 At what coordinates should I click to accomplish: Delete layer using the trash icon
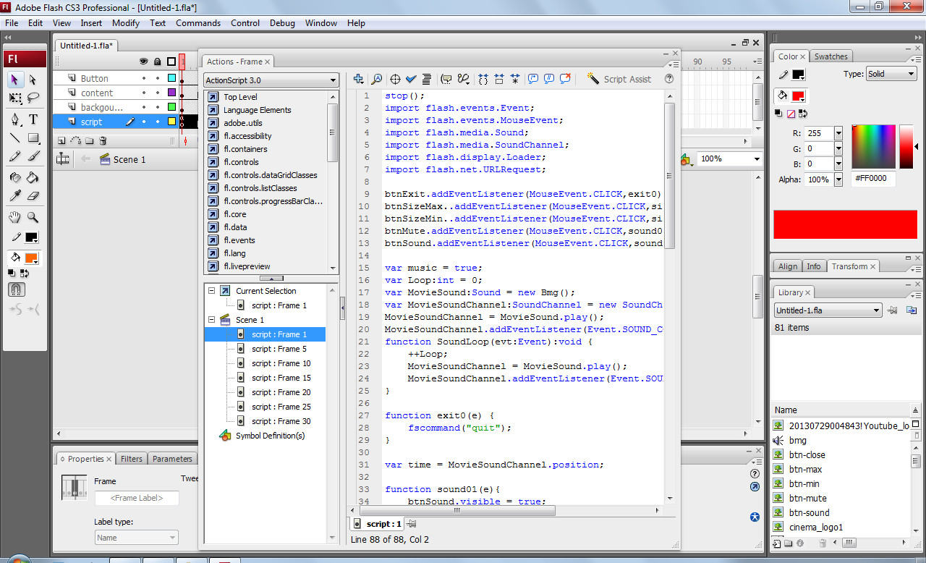103,141
